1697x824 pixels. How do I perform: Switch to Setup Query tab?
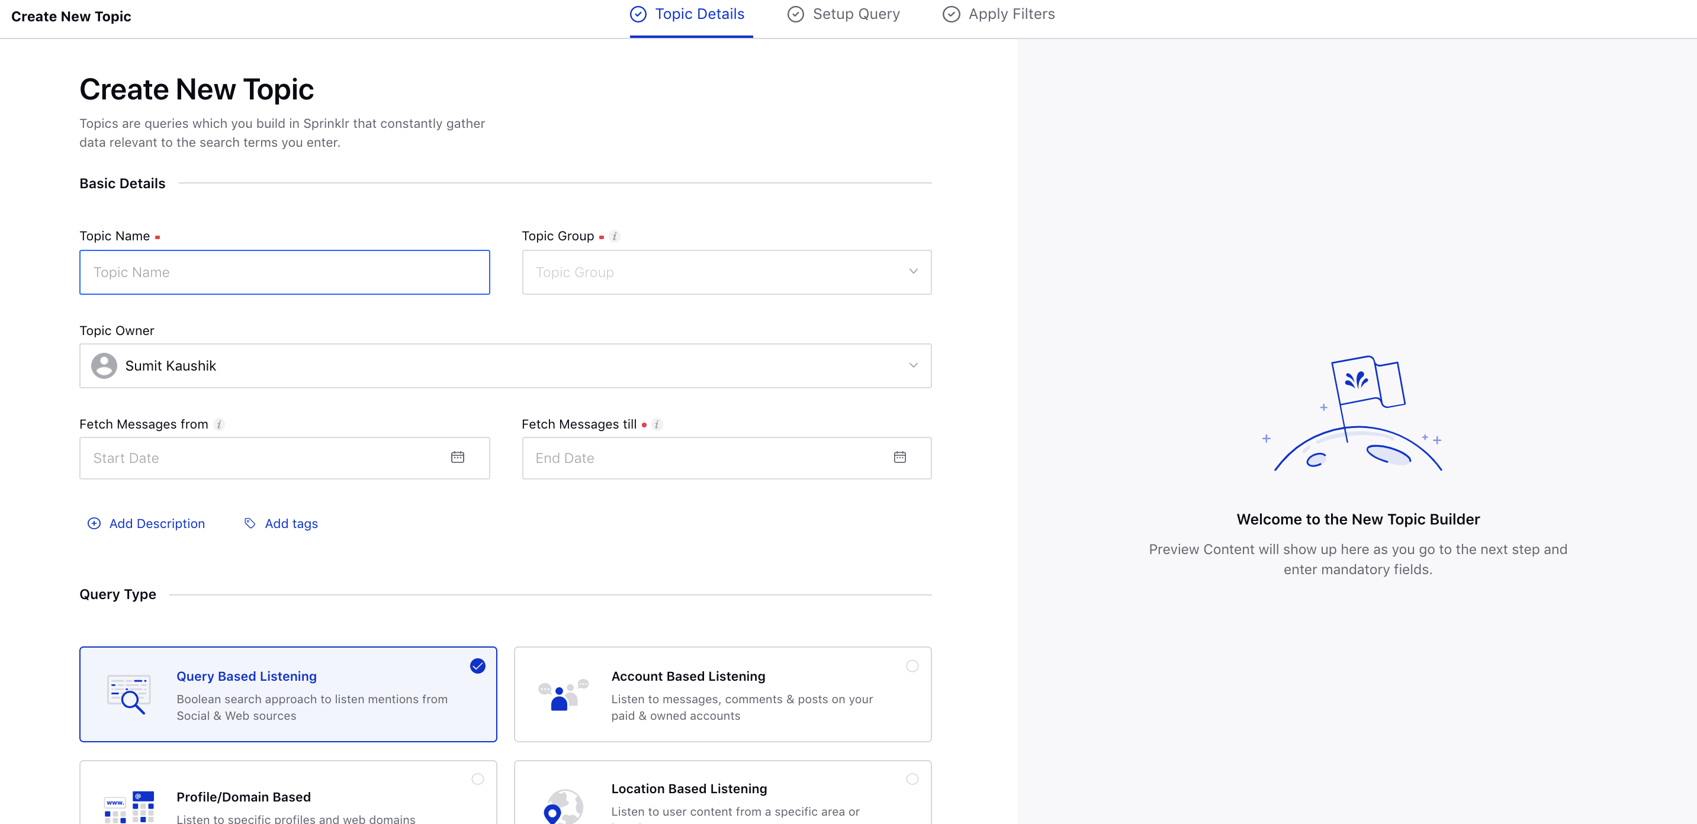pos(843,14)
